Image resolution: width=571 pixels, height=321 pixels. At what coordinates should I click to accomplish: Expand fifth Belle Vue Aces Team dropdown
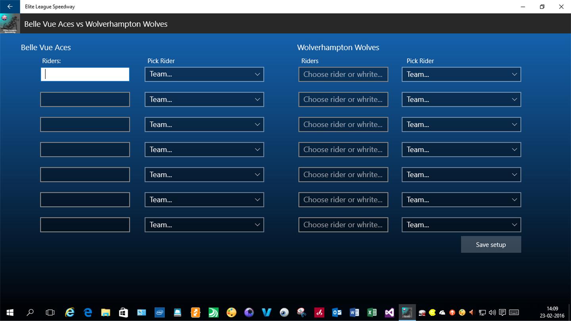pos(204,174)
